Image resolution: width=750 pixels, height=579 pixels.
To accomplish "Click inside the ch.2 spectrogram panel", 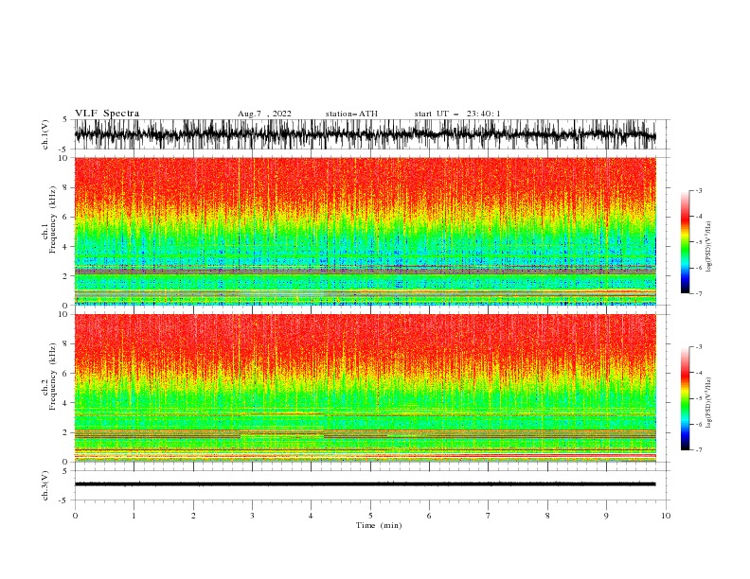I will (366, 388).
